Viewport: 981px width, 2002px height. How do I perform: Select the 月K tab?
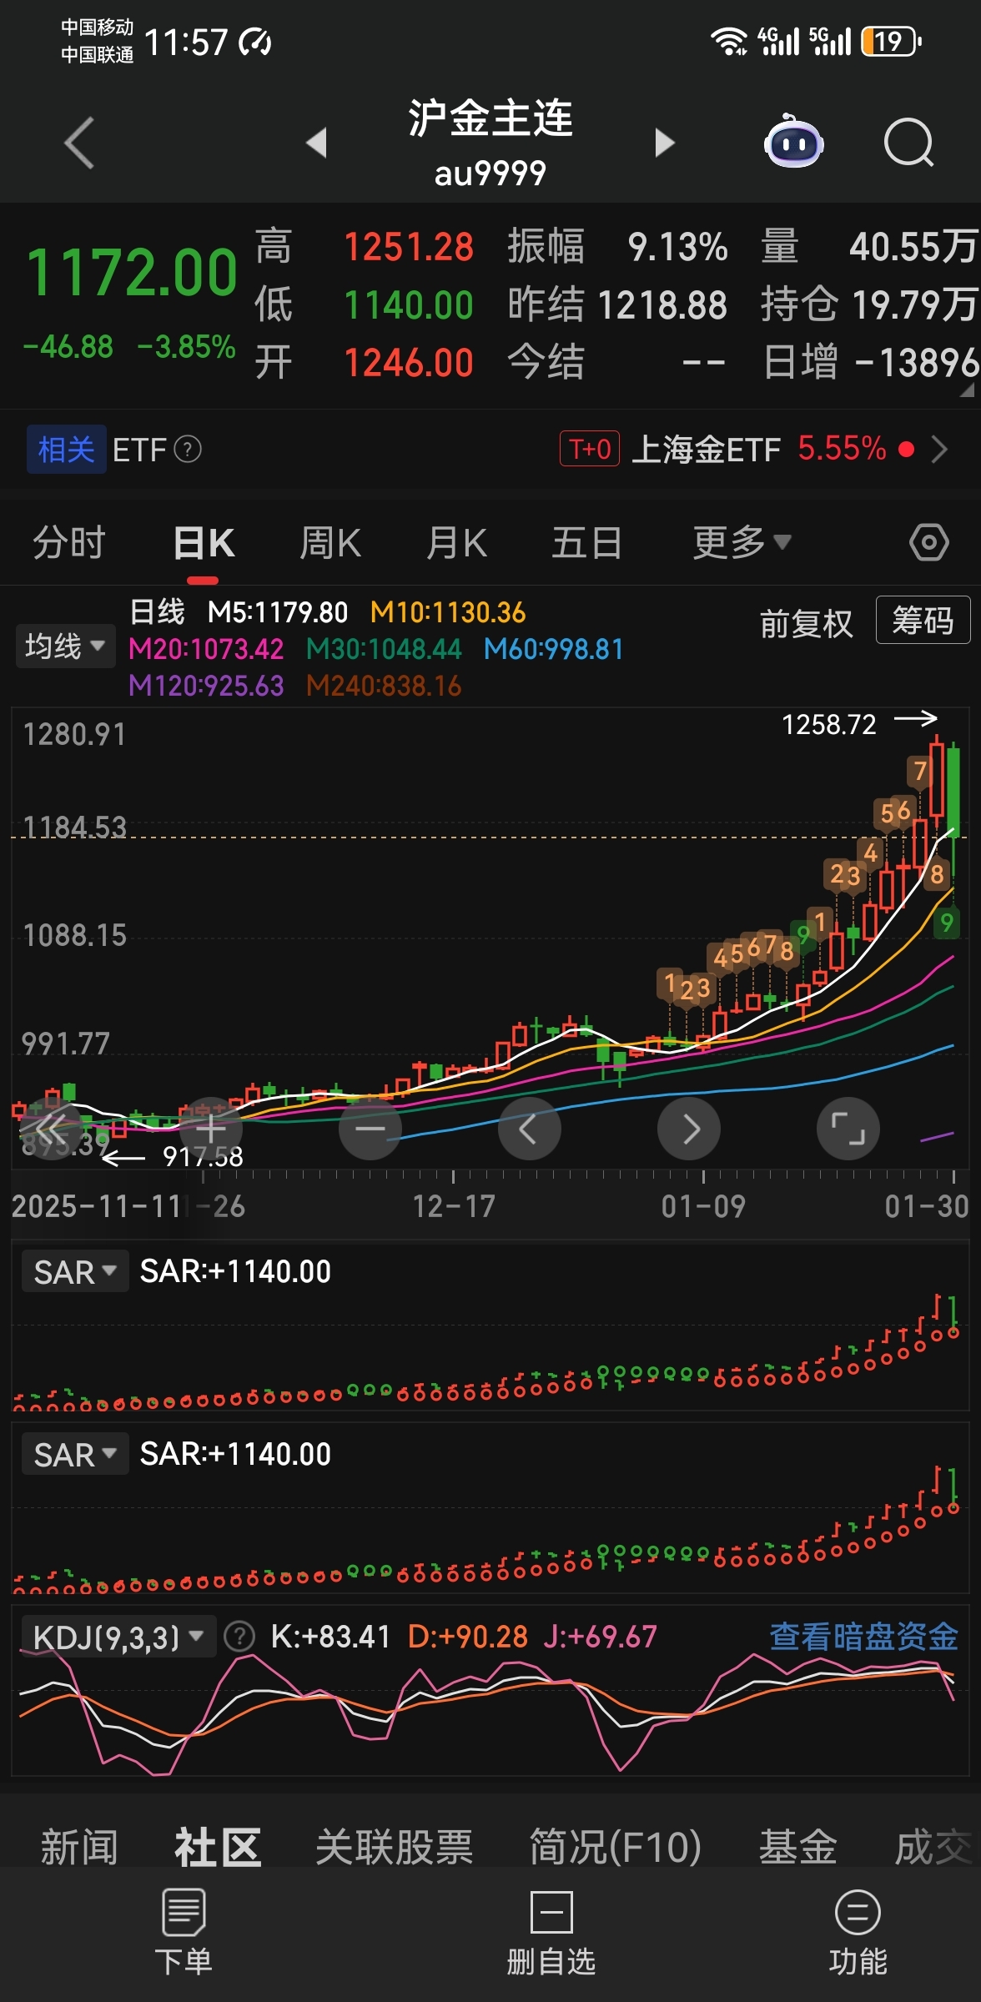[x=456, y=543]
